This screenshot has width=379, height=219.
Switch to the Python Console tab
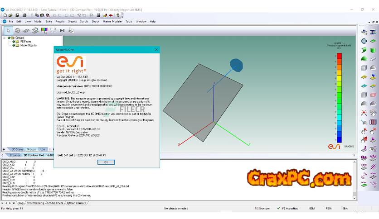[x=76, y=203]
